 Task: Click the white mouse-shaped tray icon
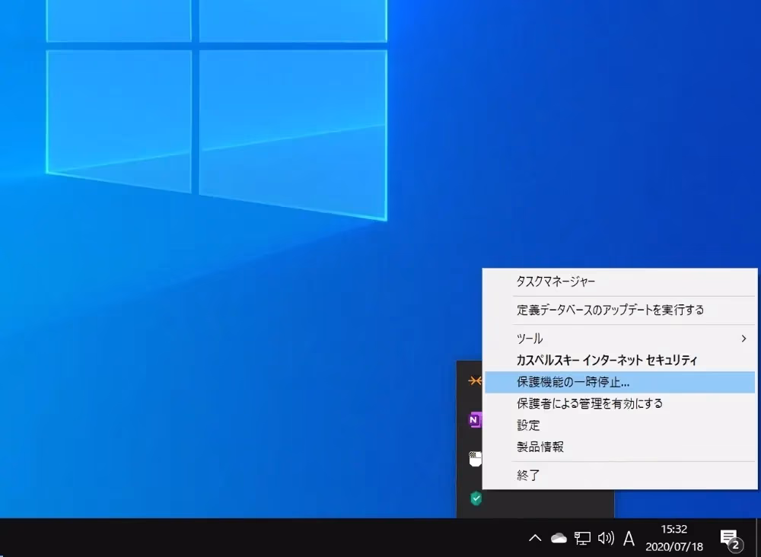click(x=475, y=459)
